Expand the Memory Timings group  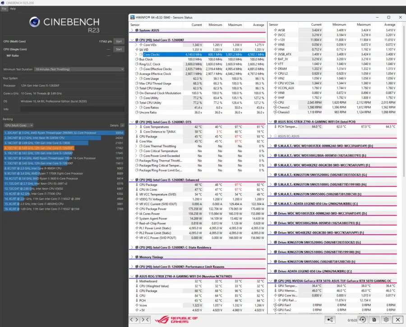click(x=132, y=257)
